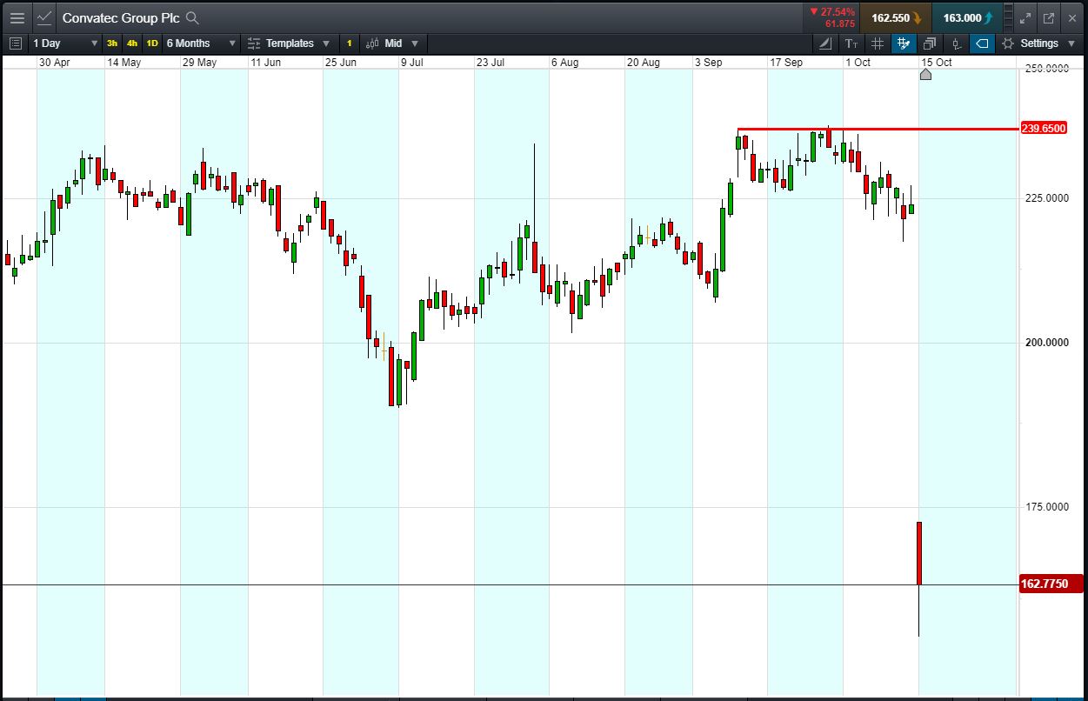Open the overlapping windows layers icon

click(930, 43)
